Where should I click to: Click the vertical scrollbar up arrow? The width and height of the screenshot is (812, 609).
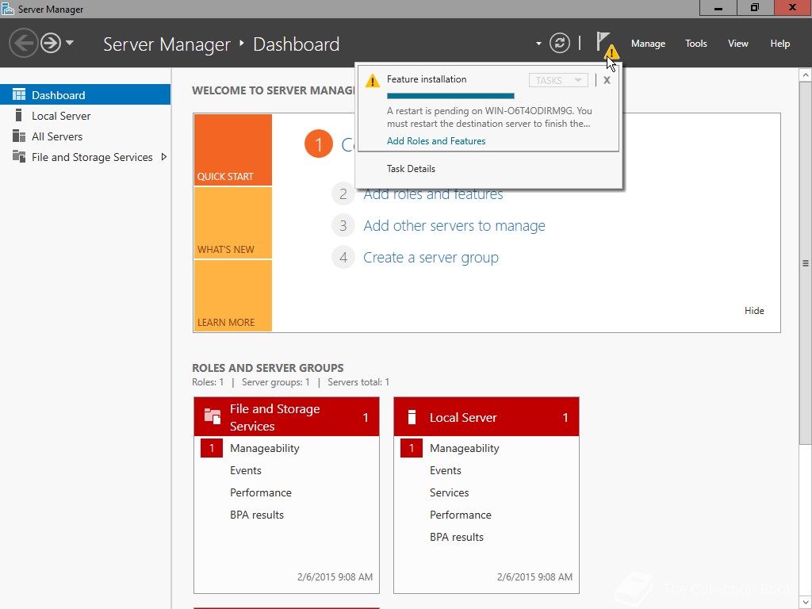[806, 75]
